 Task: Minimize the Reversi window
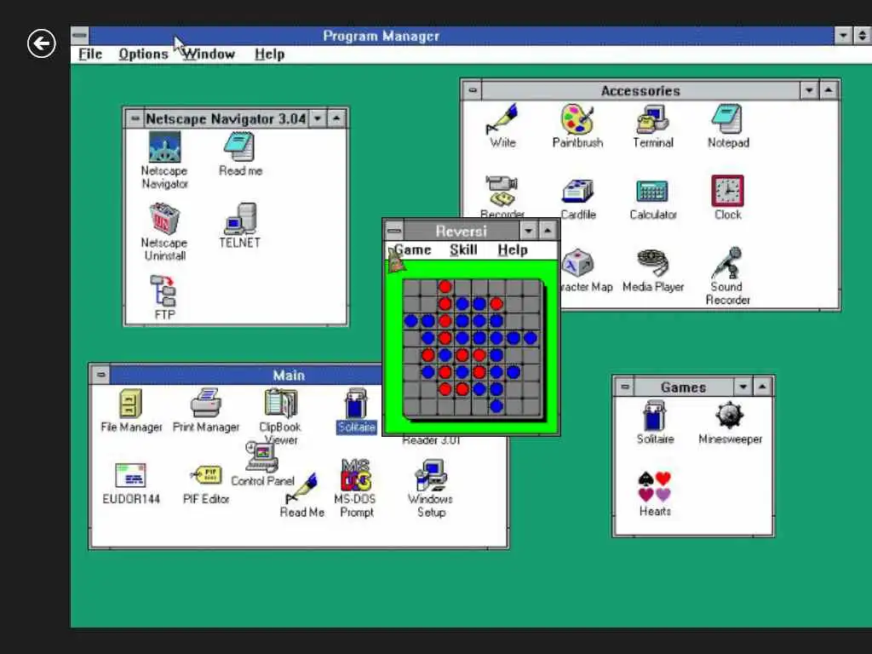(528, 230)
